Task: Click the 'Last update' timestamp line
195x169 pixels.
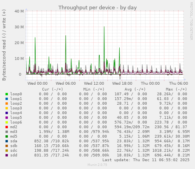Action: click(146, 160)
